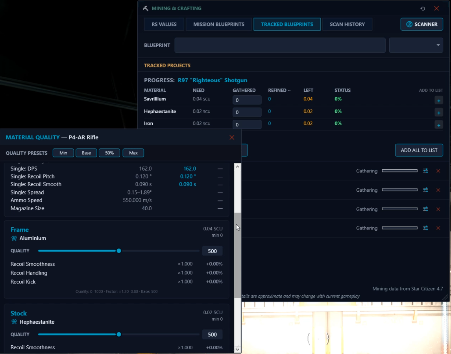Click the Hephaestanite mining pick icon
The image size is (451, 354).
(x=14, y=322)
